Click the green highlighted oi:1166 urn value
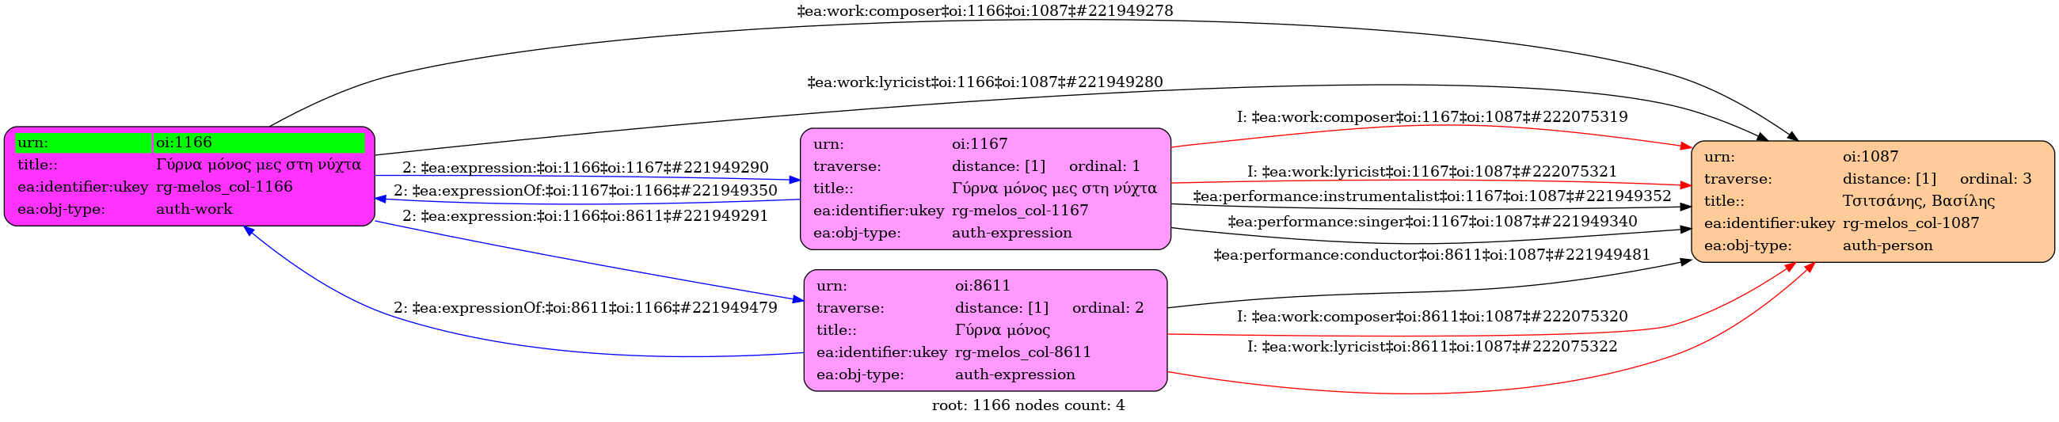This screenshot has height=422, width=2059. [x=258, y=143]
